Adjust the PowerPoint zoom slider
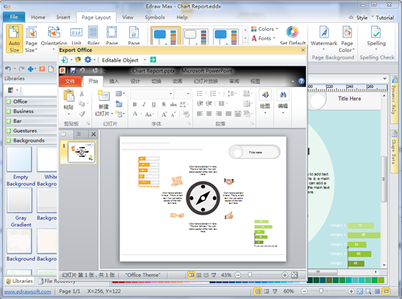The height and width of the screenshot is (299, 402). pos(249,275)
